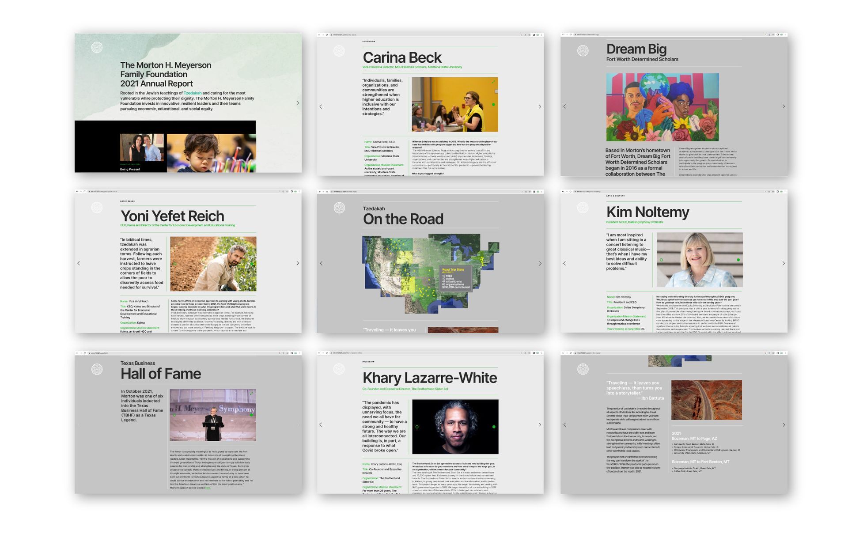Image resolution: width=848 pixels, height=534 pixels.
Task: Go to next page from Carina Beck
Action: (540, 106)
